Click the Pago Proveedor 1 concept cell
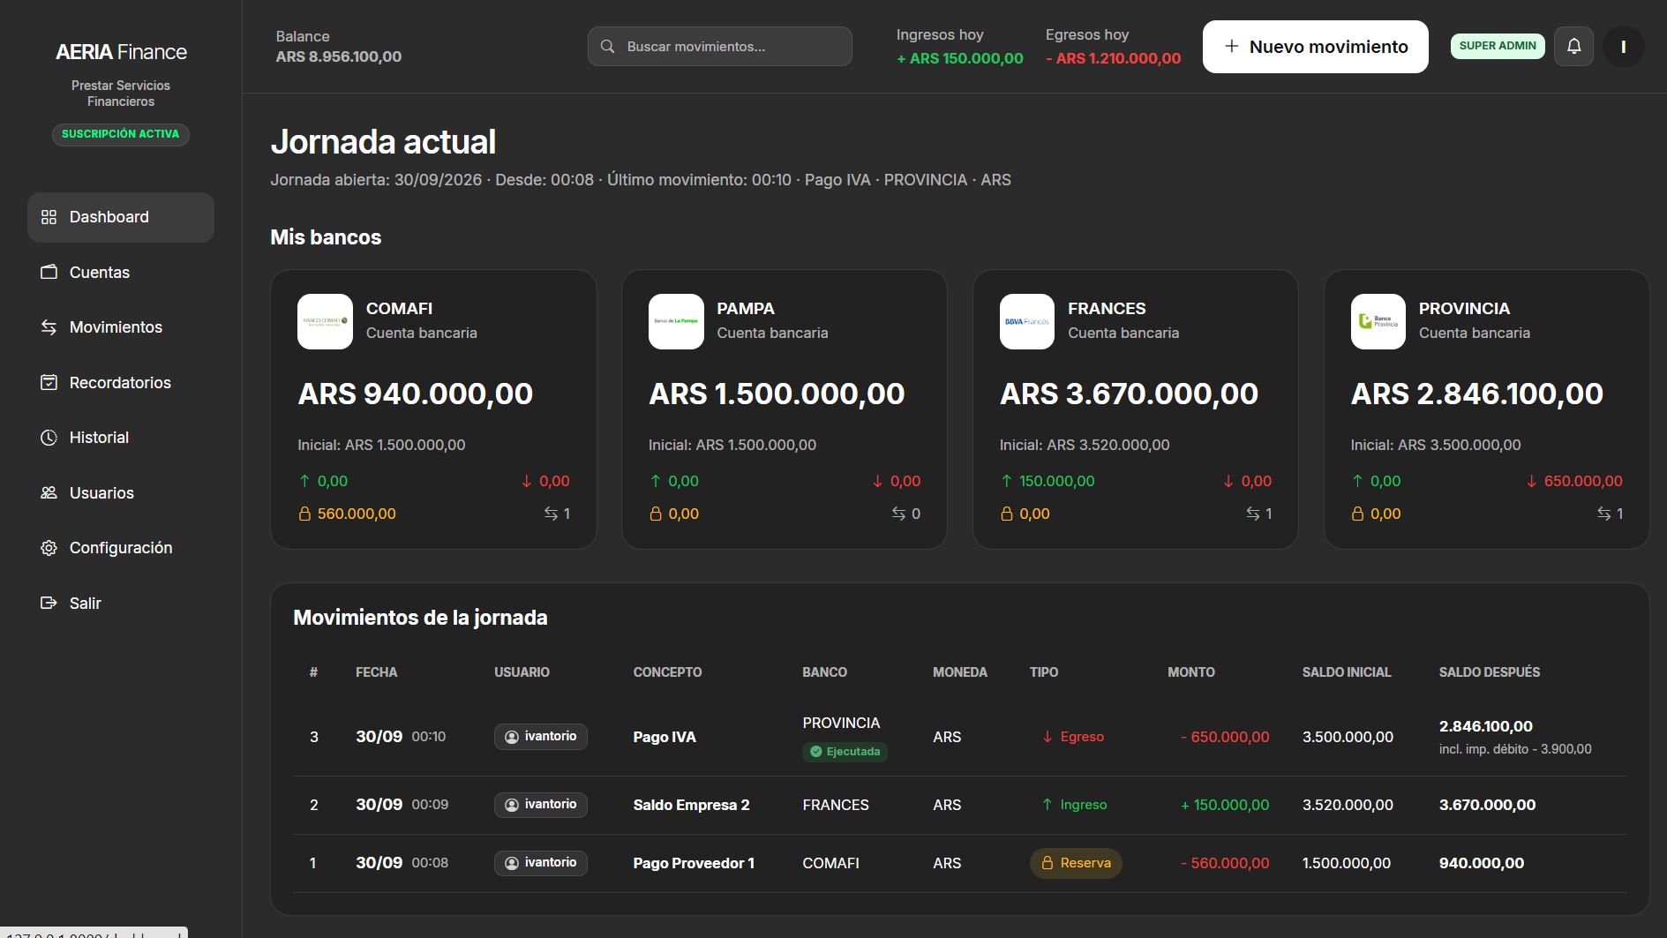 (694, 864)
